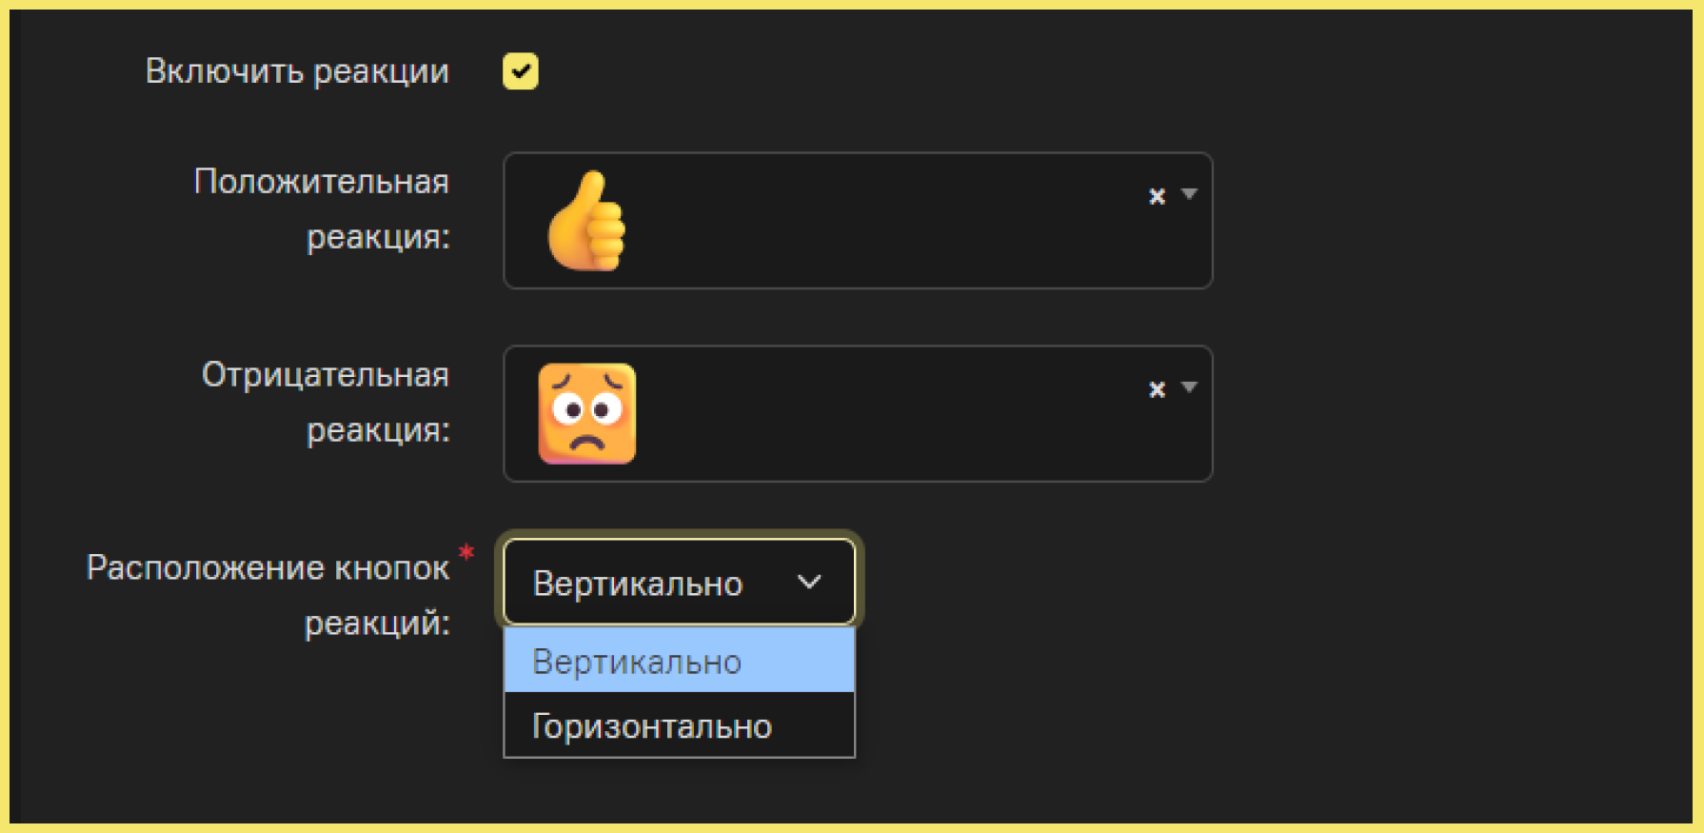Click the Отрицательная реакция label
The image size is (1704, 833).
pyautogui.click(x=325, y=402)
